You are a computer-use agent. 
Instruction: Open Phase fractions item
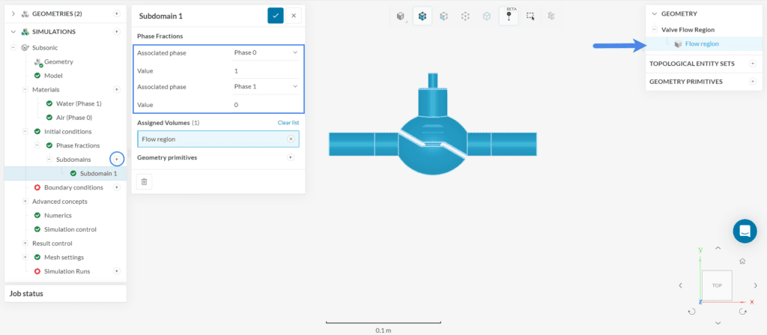(x=78, y=145)
